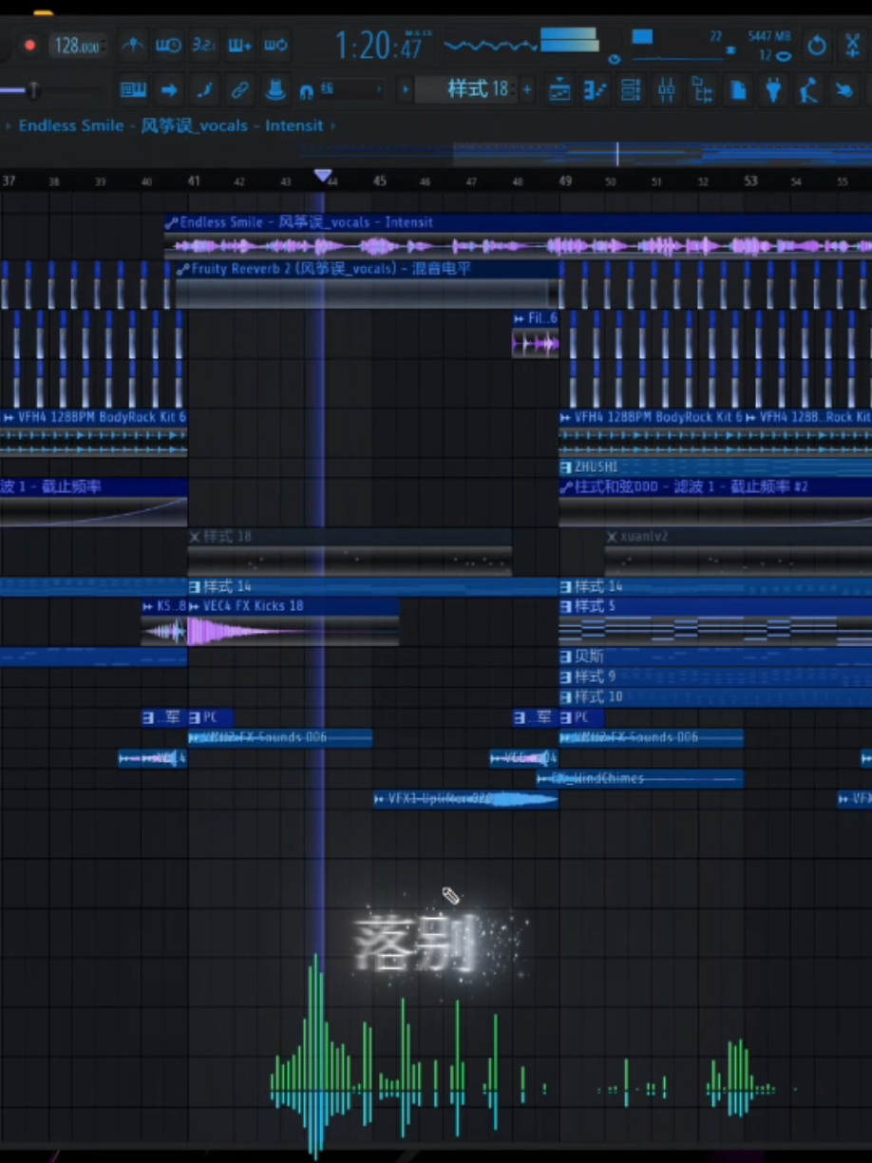872x1163 pixels.
Task: Select 柱式和弦DDD 截止频率 #2 automation clip
Action: pos(715,502)
